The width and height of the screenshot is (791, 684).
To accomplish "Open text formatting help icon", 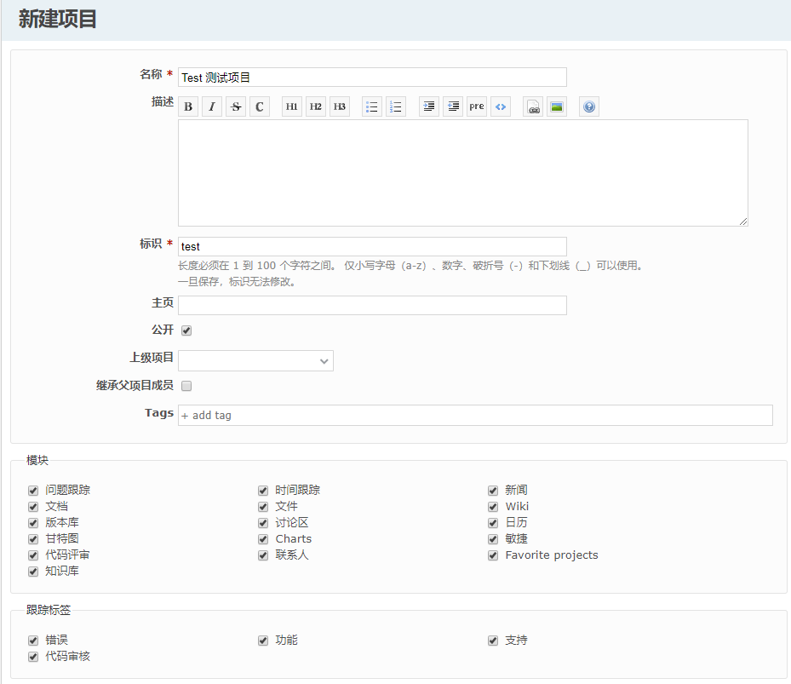I will point(589,106).
